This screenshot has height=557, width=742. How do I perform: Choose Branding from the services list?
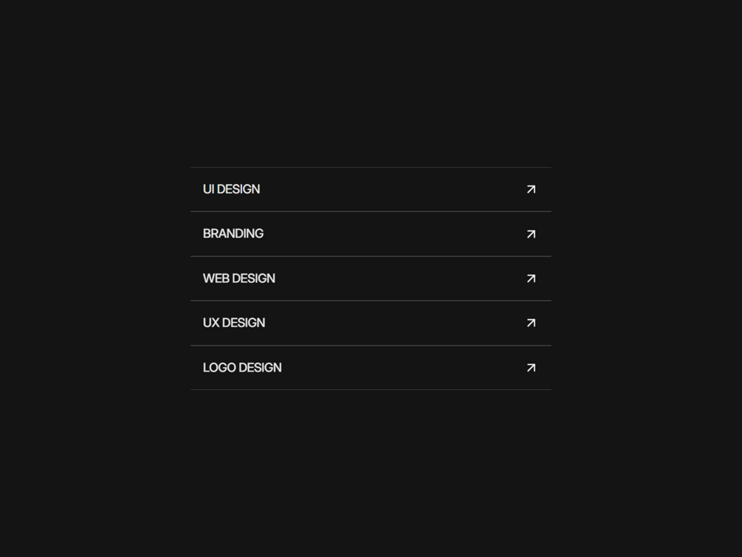371,234
